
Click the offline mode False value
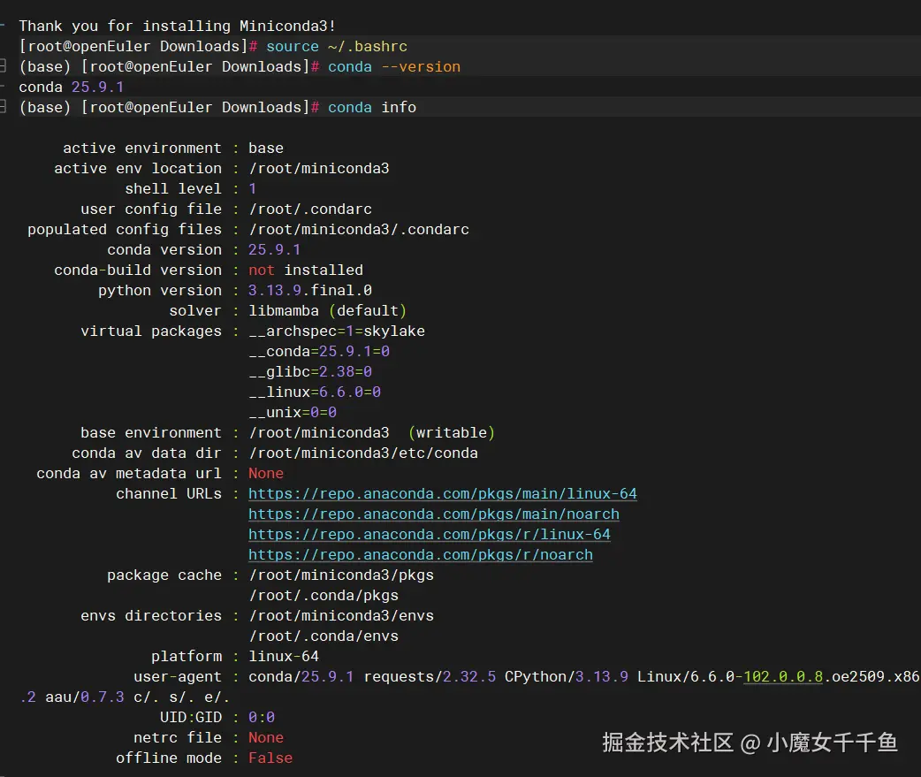point(270,758)
